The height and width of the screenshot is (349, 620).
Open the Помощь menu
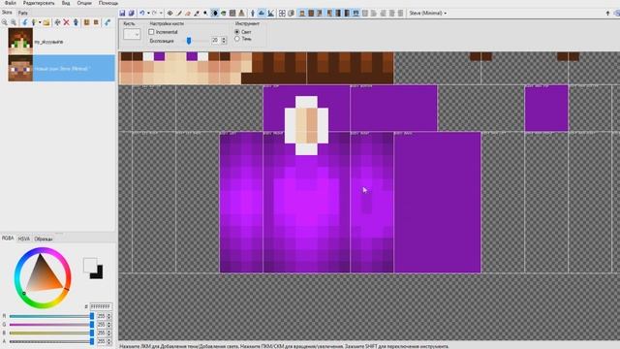click(x=108, y=3)
